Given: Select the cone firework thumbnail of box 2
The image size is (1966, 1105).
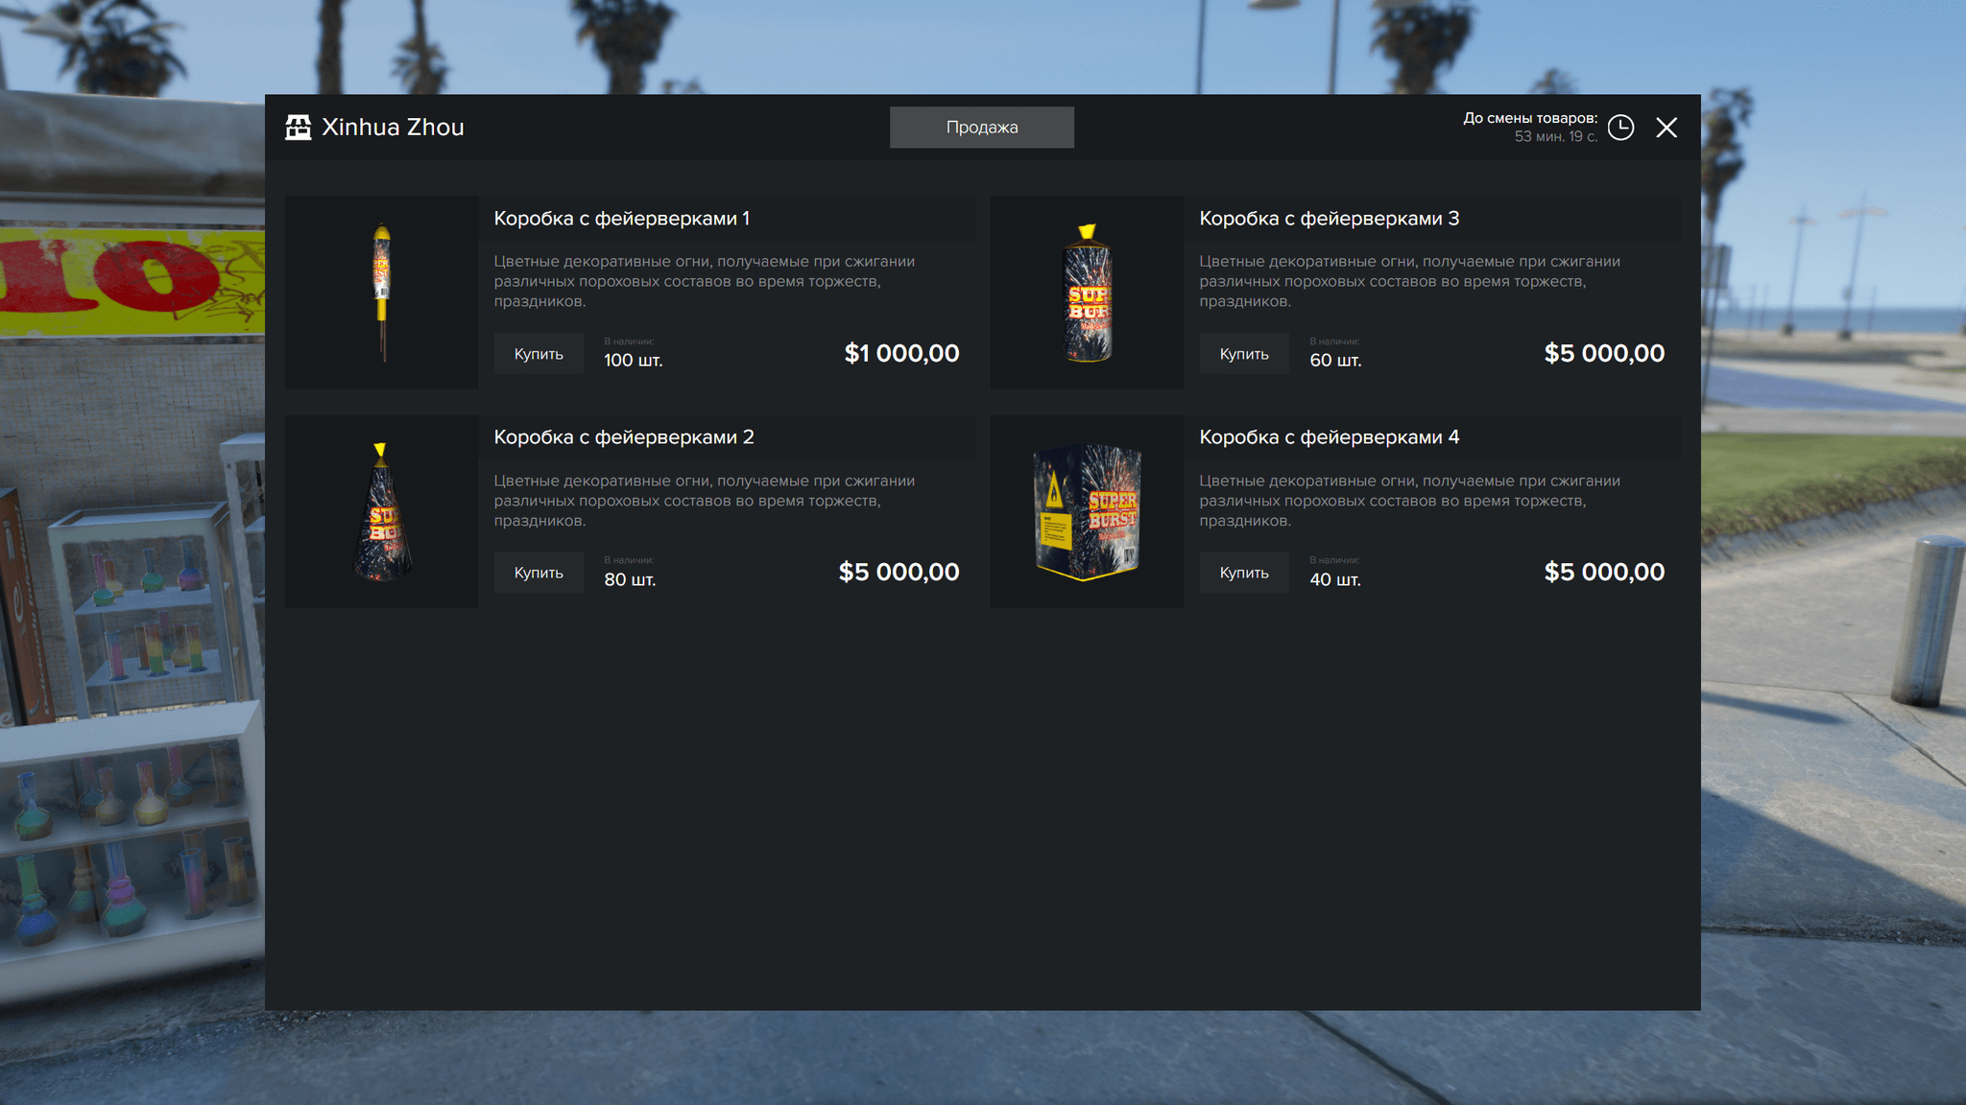Looking at the screenshot, I should (382, 511).
